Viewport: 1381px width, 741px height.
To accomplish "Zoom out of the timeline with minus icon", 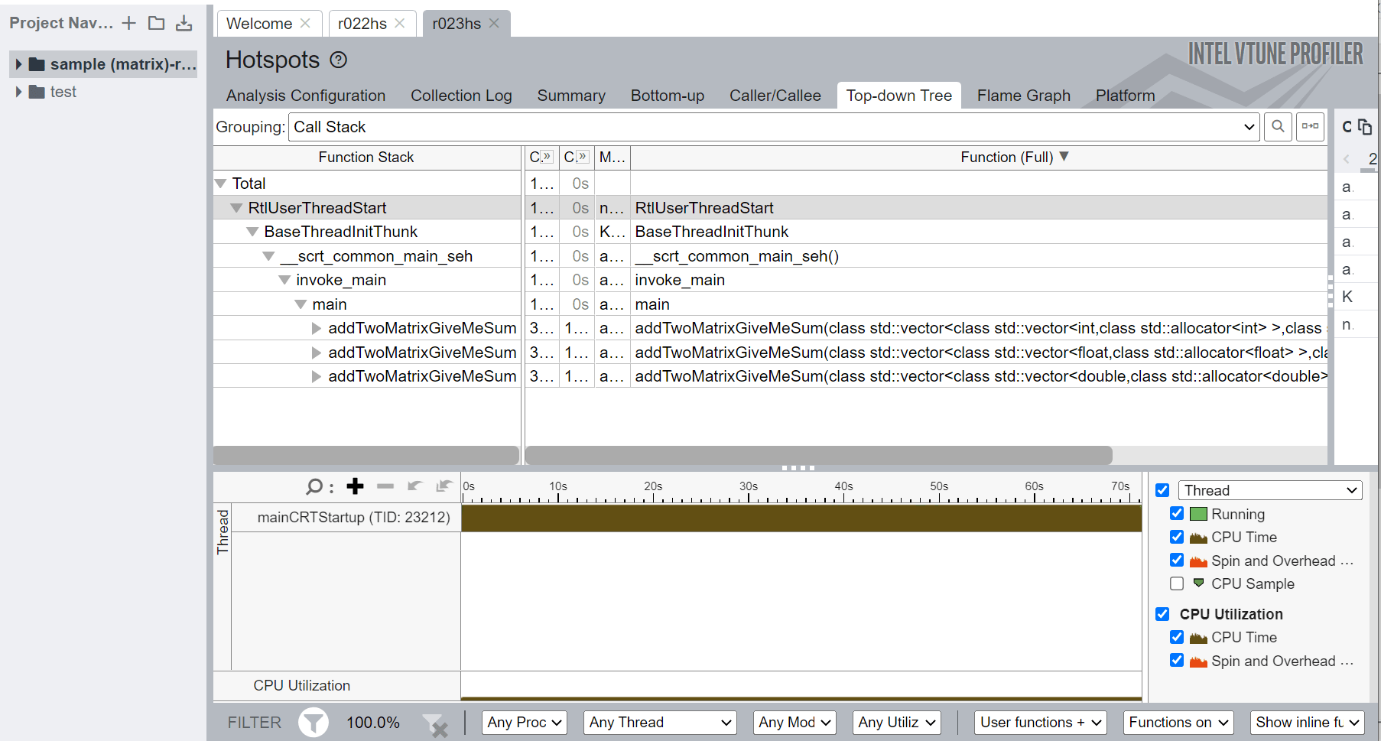I will click(x=385, y=486).
